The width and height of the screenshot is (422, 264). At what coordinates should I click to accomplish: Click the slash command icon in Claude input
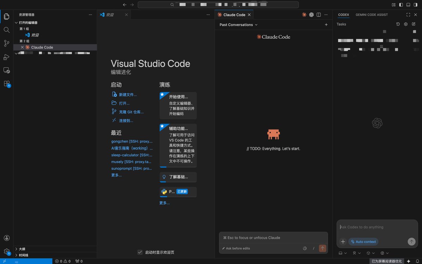pyautogui.click(x=314, y=249)
